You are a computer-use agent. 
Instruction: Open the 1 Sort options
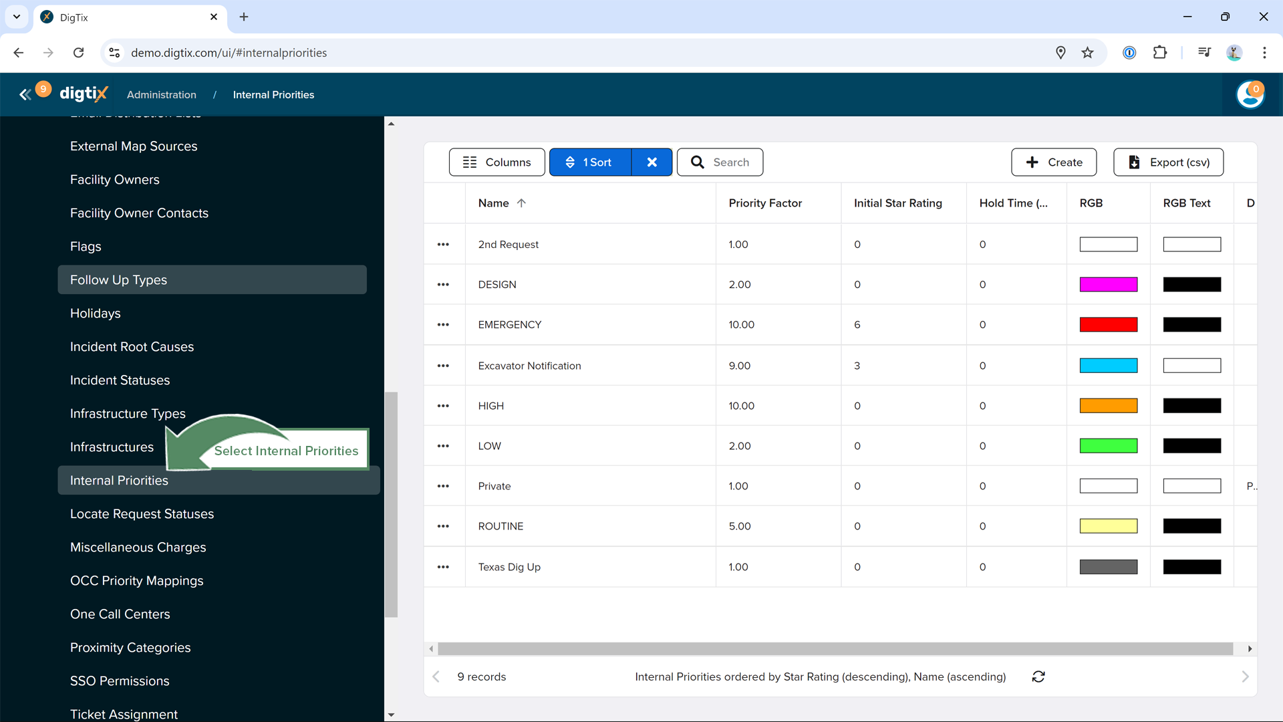(590, 162)
